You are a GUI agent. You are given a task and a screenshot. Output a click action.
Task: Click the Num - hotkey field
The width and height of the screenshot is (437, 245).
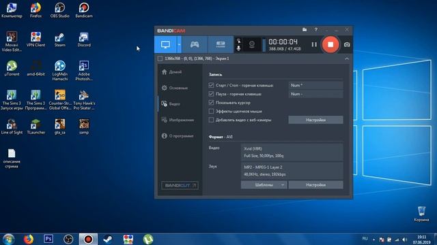[315, 94]
